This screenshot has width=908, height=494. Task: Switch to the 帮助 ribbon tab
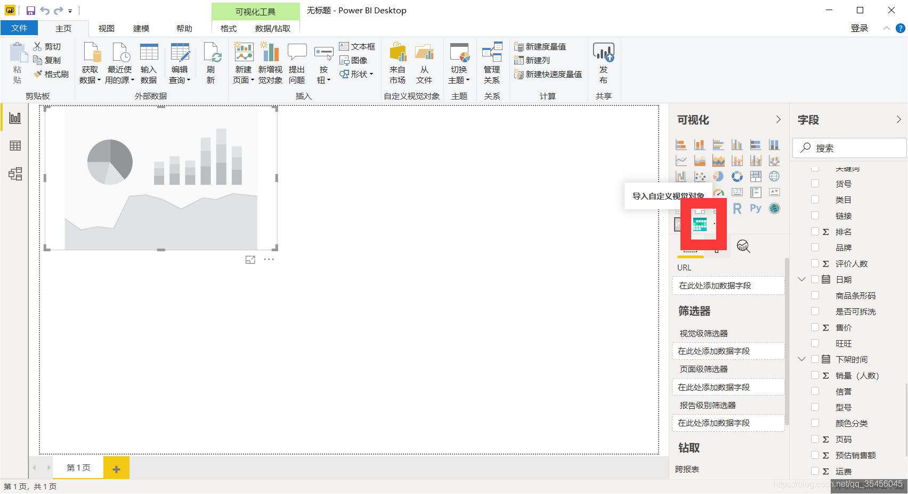tap(184, 28)
